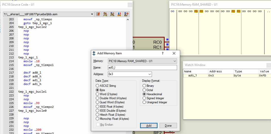
Task: Click the 'goto tmp_1_mgc_1' source line
Action: click(x=38, y=23)
